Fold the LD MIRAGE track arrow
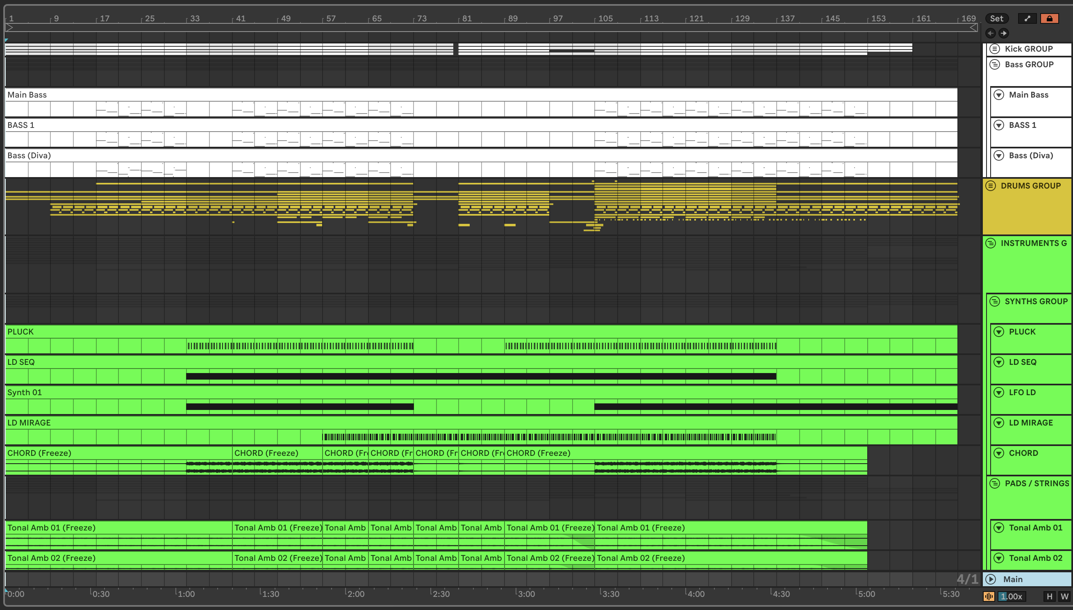 point(999,423)
